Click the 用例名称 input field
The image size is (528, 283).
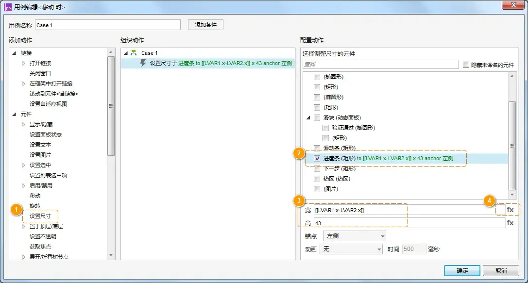(x=107, y=25)
